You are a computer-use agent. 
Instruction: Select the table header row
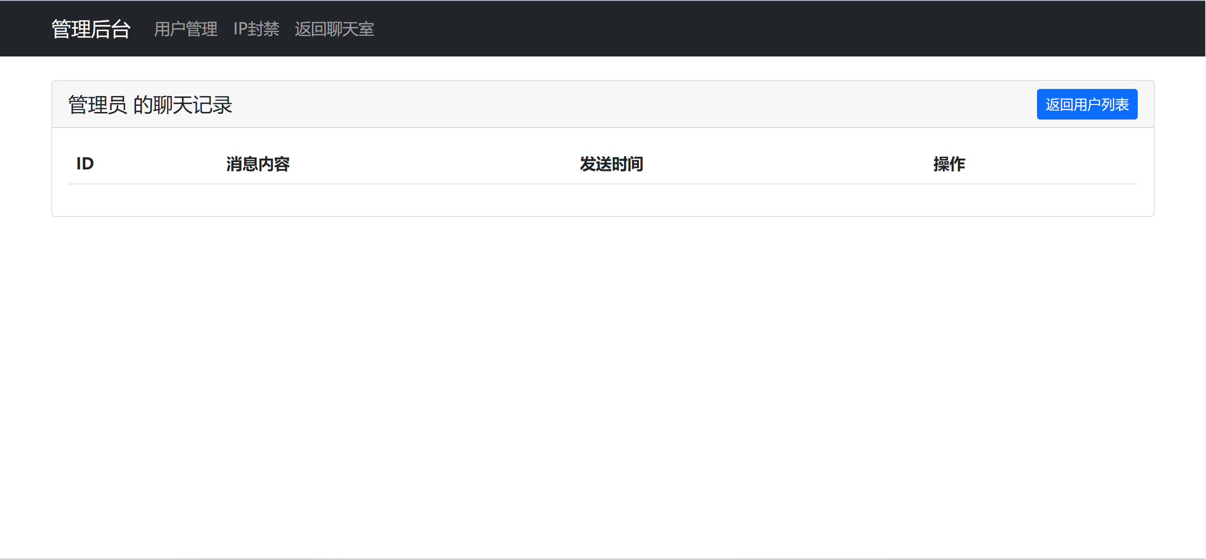(603, 163)
